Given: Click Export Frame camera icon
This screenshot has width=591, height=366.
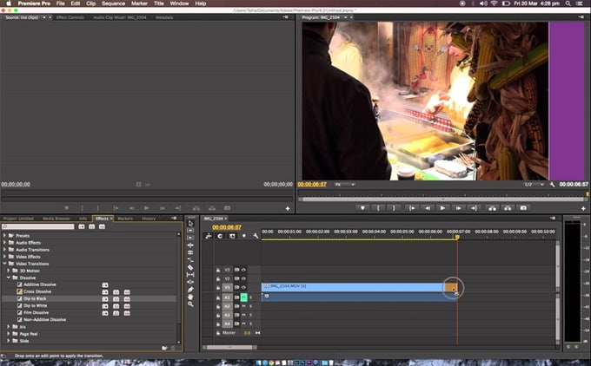Looking at the screenshot, I should point(523,208).
